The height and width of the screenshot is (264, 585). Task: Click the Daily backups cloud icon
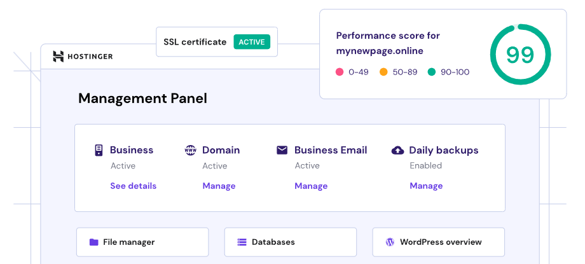[397, 151]
